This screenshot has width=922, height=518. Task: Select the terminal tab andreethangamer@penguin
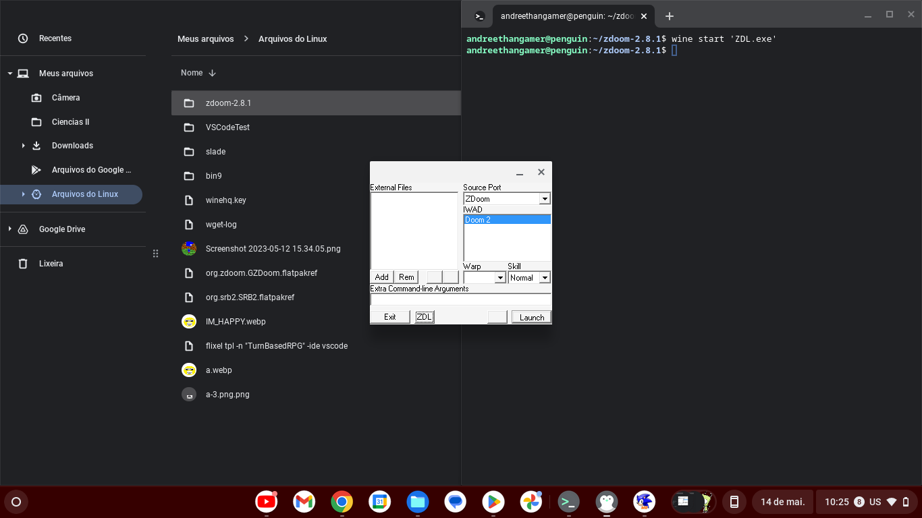pos(566,16)
